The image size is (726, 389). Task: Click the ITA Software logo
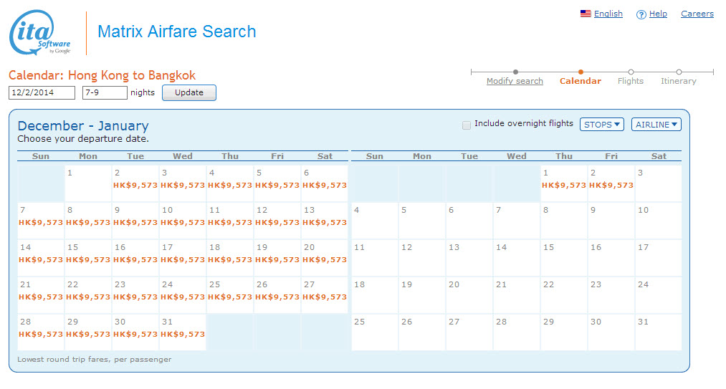[40, 33]
